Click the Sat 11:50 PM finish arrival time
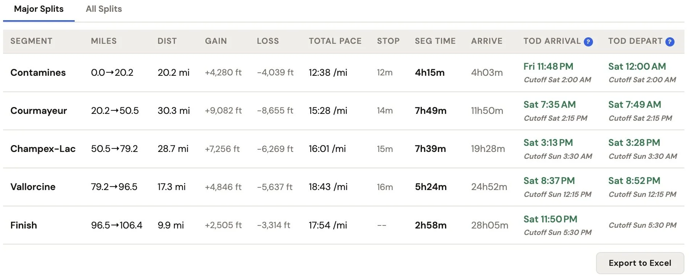689x278 pixels. 550,219
